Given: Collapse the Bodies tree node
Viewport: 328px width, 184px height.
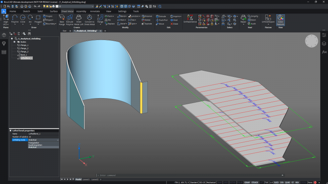Looking at the screenshot, I should pyautogui.click(x=14, y=42).
